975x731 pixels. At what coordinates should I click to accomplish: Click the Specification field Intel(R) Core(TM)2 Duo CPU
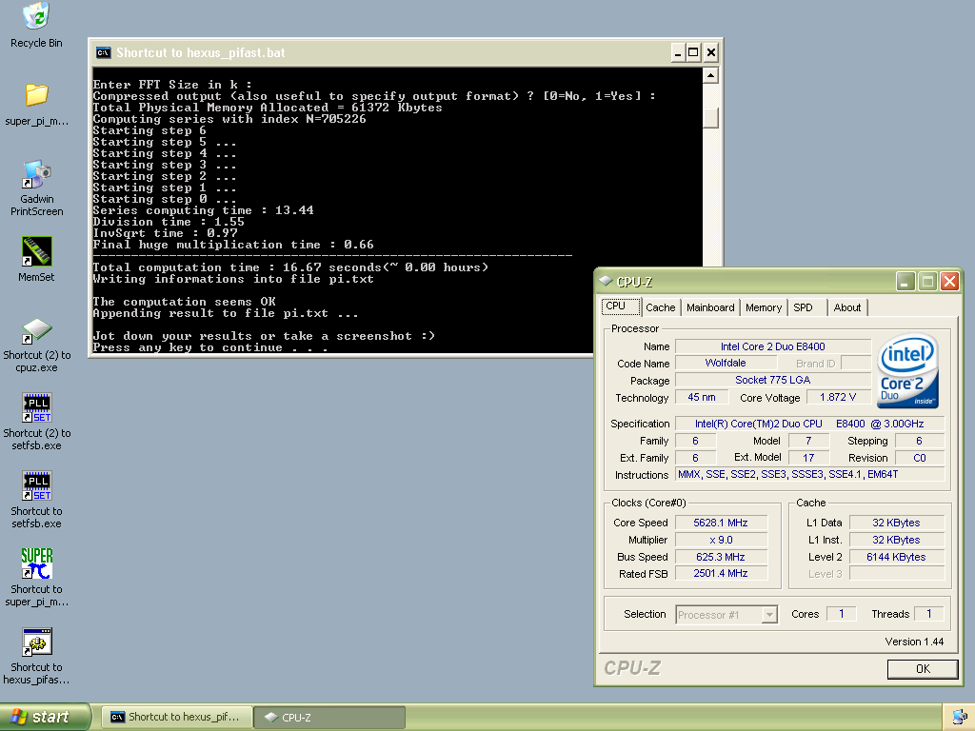click(809, 424)
